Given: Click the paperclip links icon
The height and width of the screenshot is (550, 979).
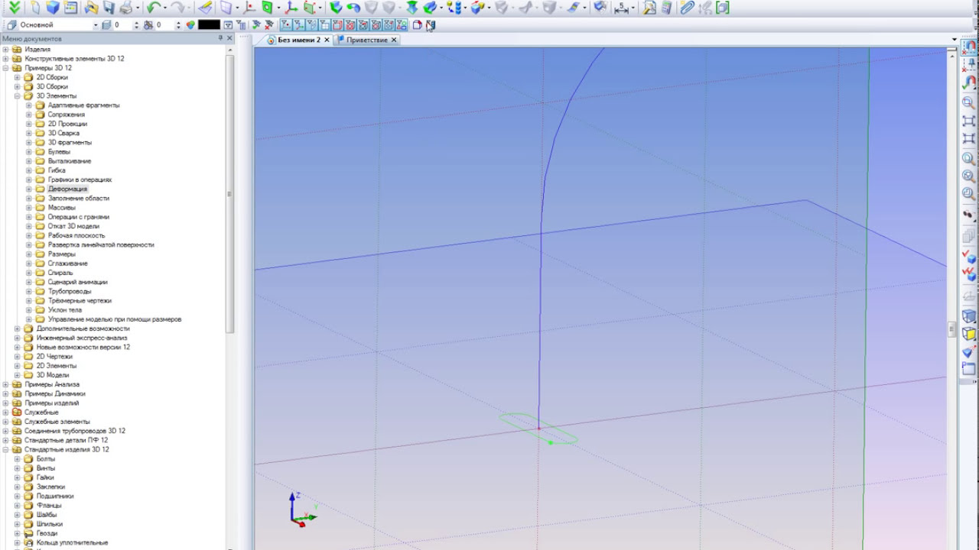Looking at the screenshot, I should click(687, 8).
